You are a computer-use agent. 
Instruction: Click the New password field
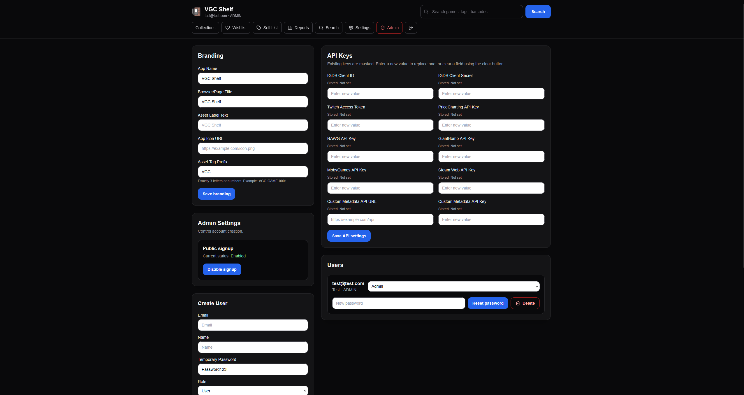coord(399,303)
